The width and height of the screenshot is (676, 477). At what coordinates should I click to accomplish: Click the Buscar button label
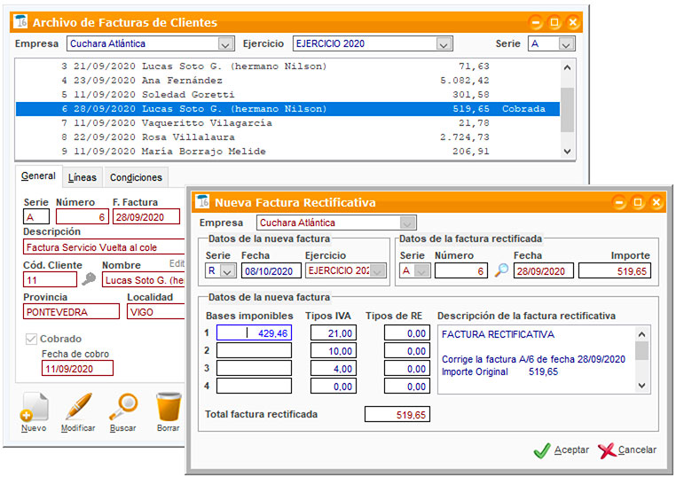tap(123, 428)
